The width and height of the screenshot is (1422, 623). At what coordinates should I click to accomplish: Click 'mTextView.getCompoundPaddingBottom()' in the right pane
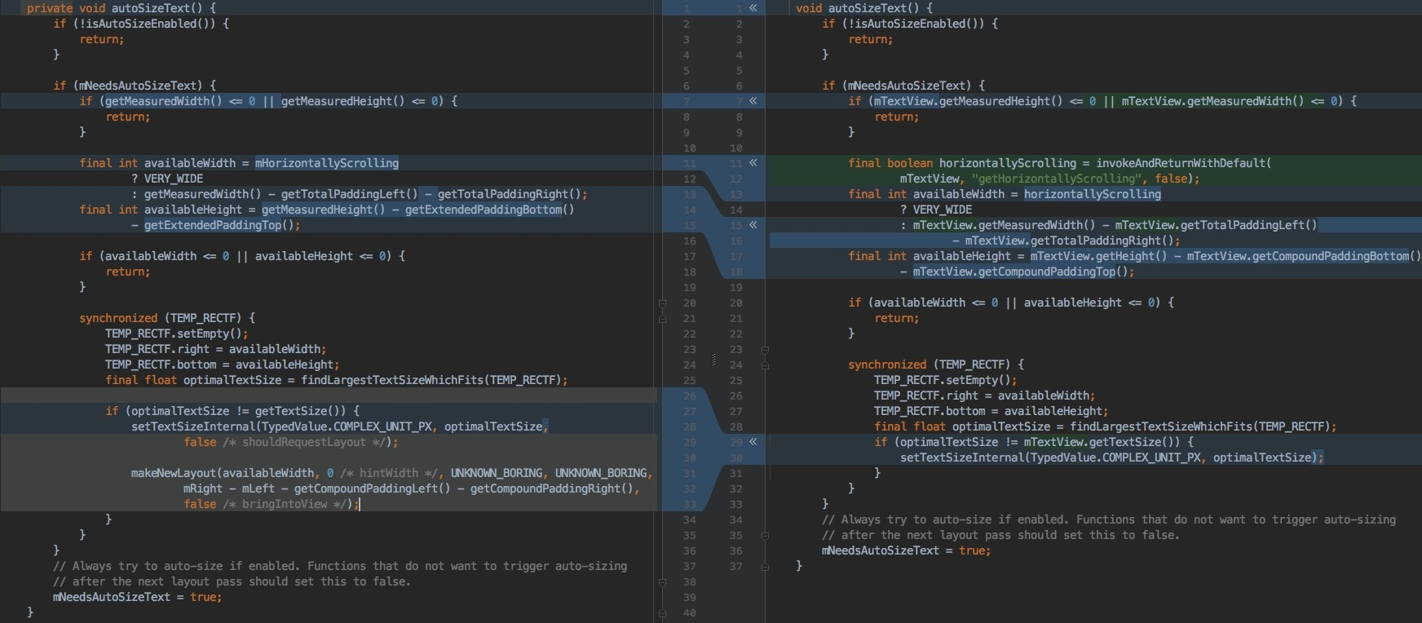coord(1305,256)
